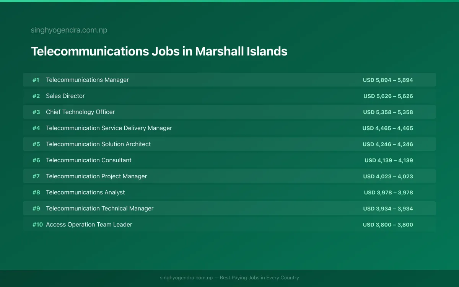Click the USD 5,894 – 5,894 salary
Screen dimensions: 459x287
tap(388, 80)
